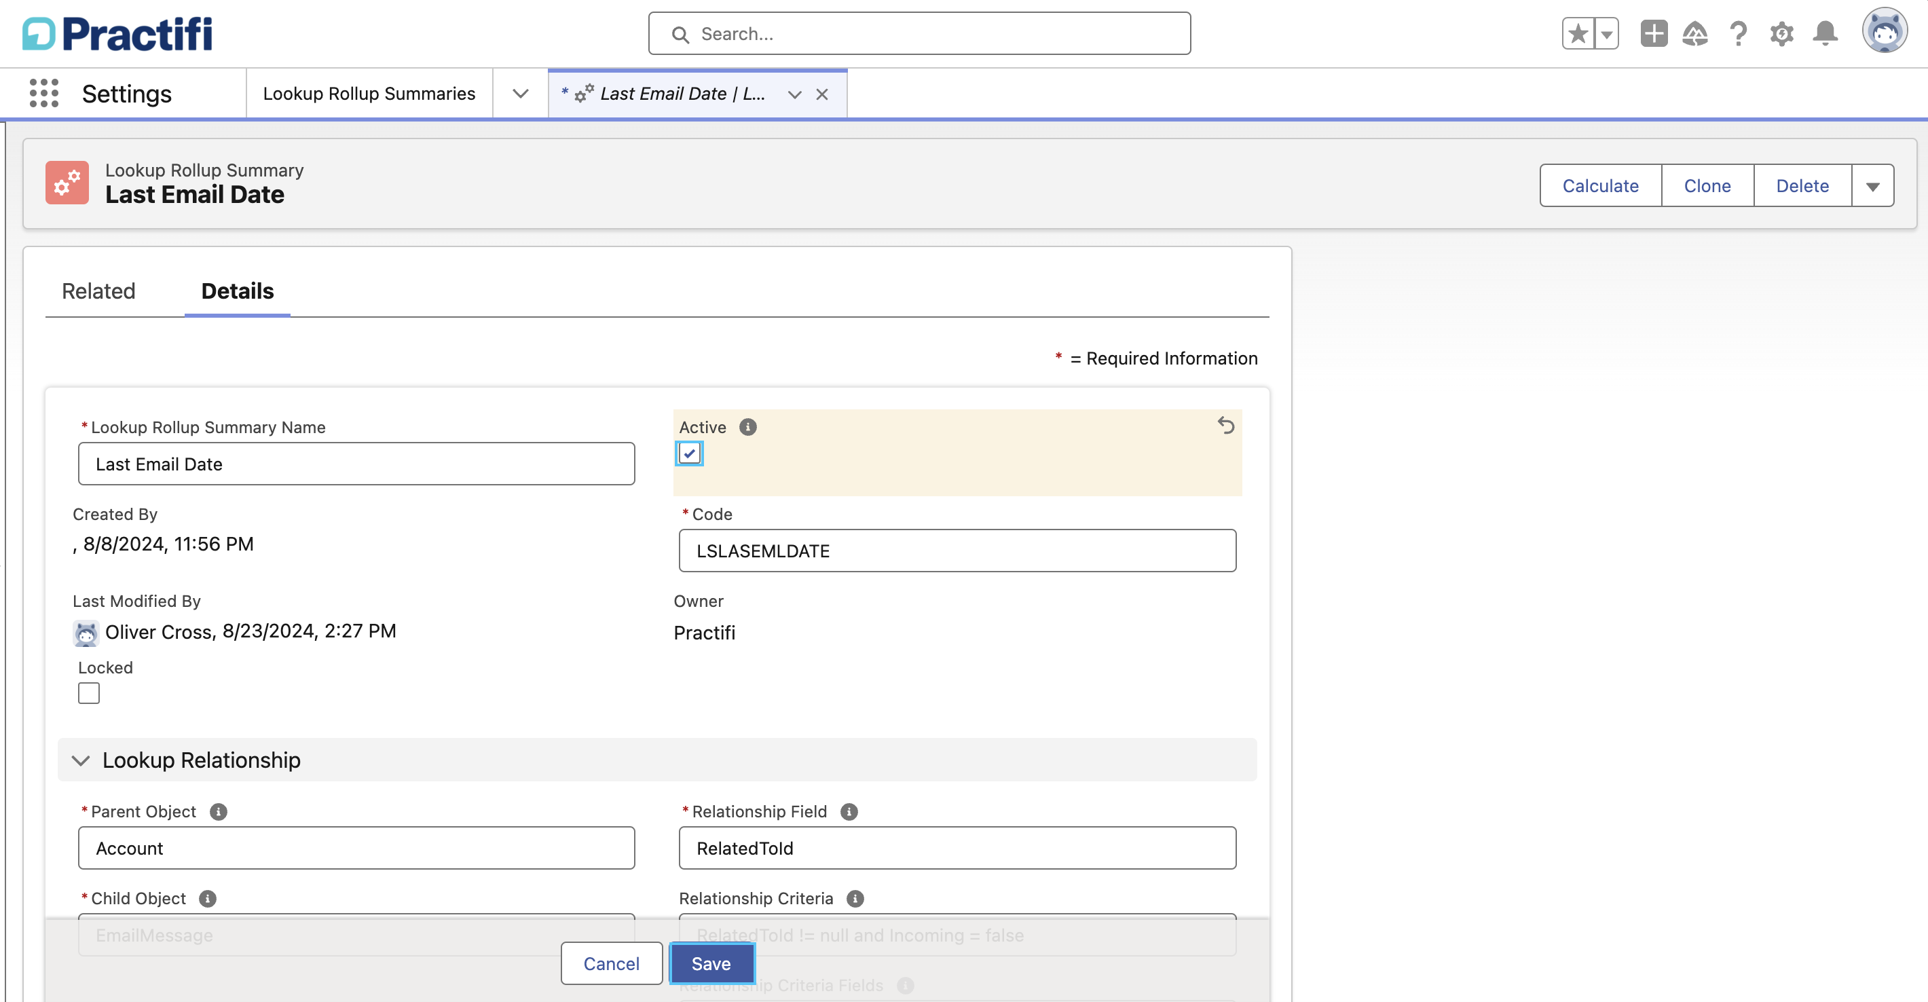Screen dimensions: 1928x1002
Task: Open more record actions dropdown beside Delete
Action: [x=1872, y=185]
